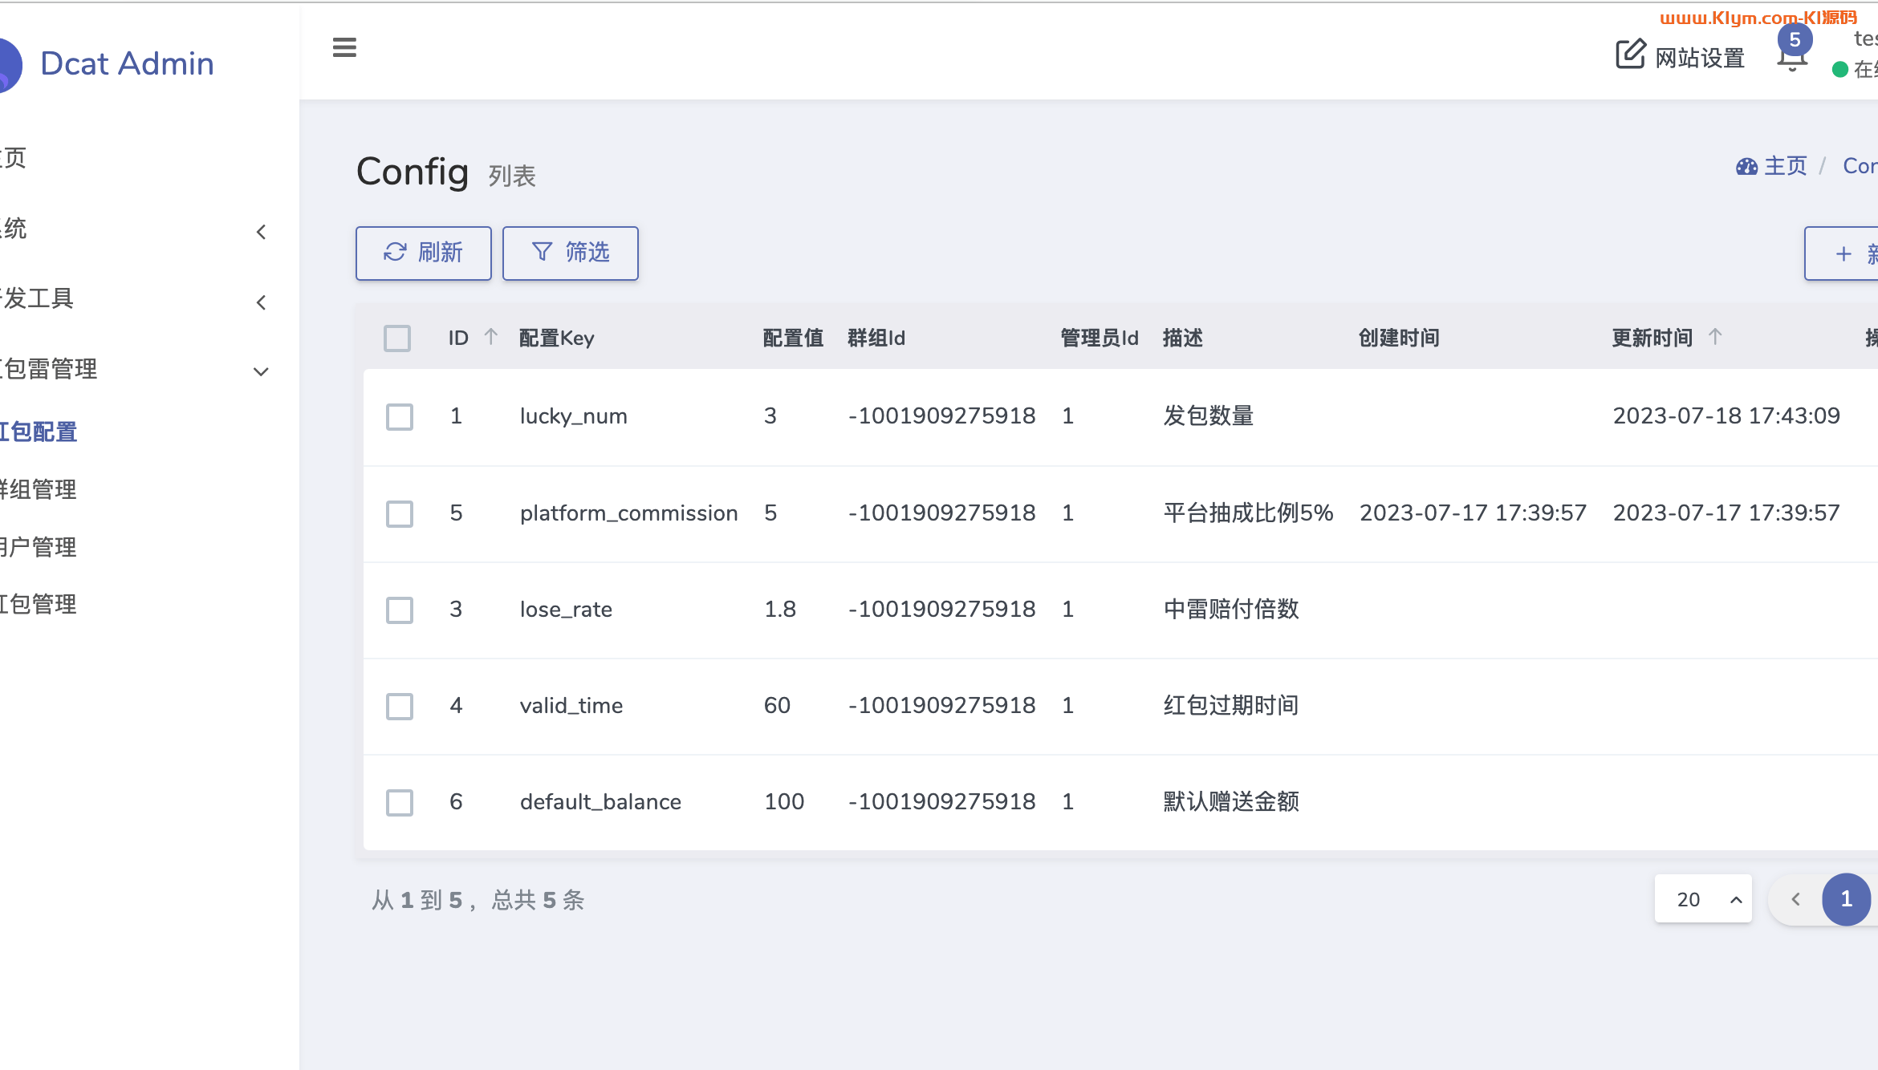Click the dashboard icon in breadcrumb
This screenshot has width=1878, height=1070.
1746,167
